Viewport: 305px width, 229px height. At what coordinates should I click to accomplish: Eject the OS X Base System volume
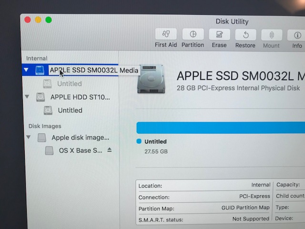[110, 150]
